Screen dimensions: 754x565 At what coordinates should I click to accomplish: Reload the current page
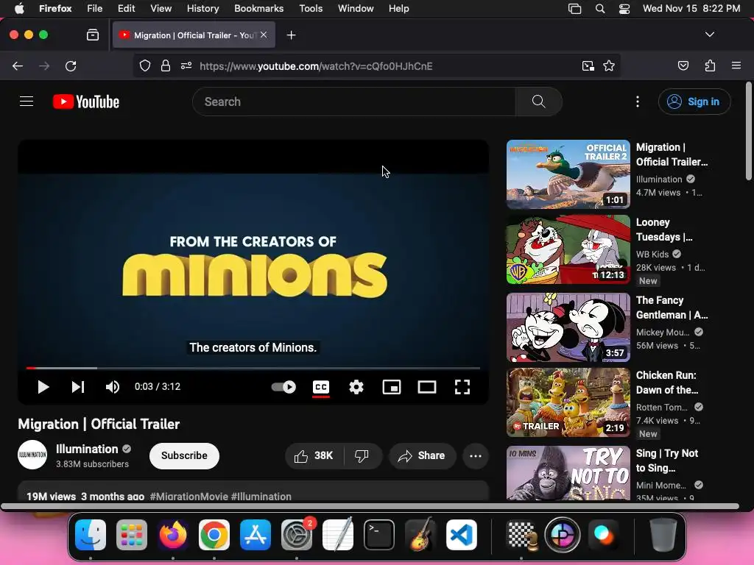pyautogui.click(x=71, y=65)
